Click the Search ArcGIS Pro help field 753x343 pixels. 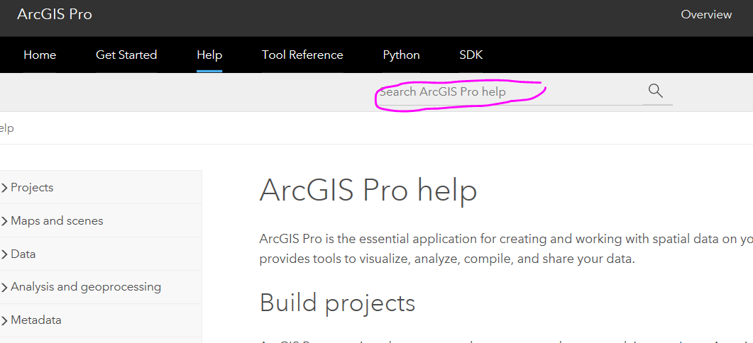(x=497, y=92)
